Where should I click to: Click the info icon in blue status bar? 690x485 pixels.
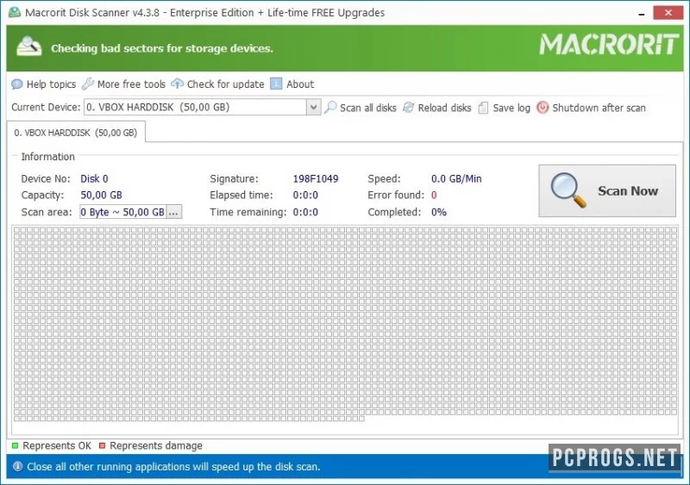[17, 466]
